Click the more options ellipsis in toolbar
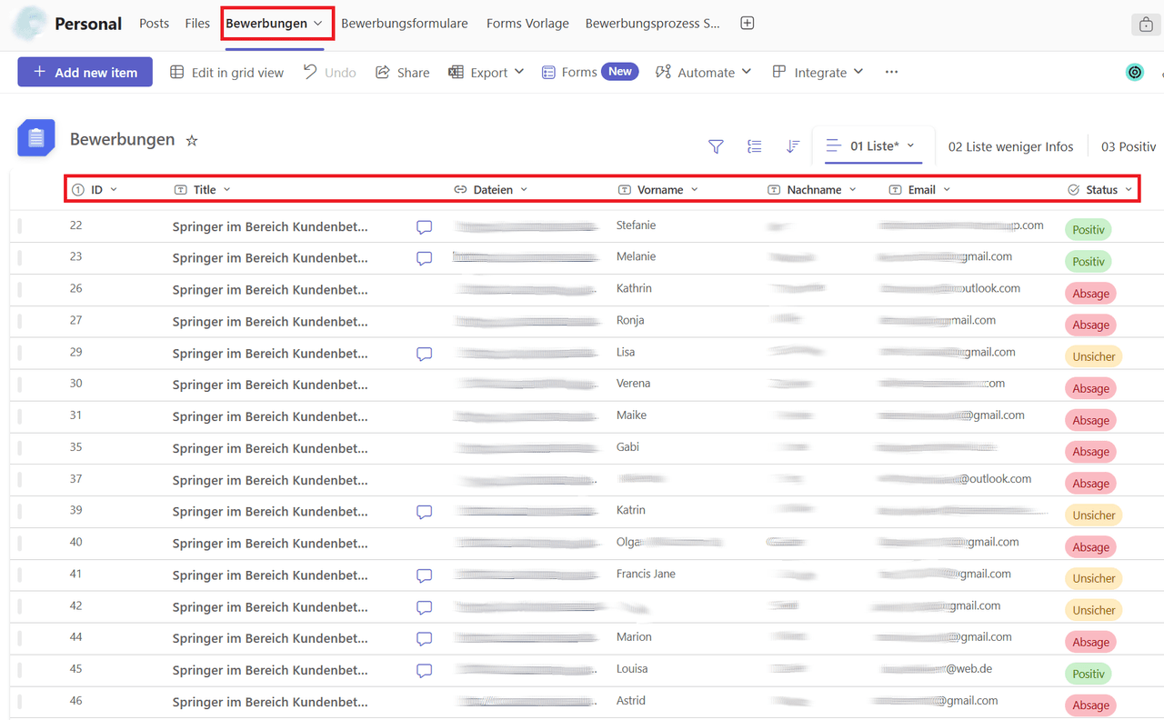This screenshot has height=720, width=1164. 891,73
